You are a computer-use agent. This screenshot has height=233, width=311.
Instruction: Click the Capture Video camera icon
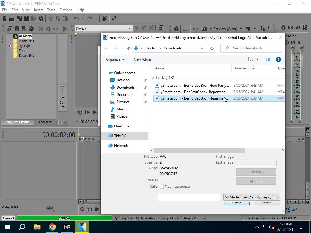click(24, 29)
